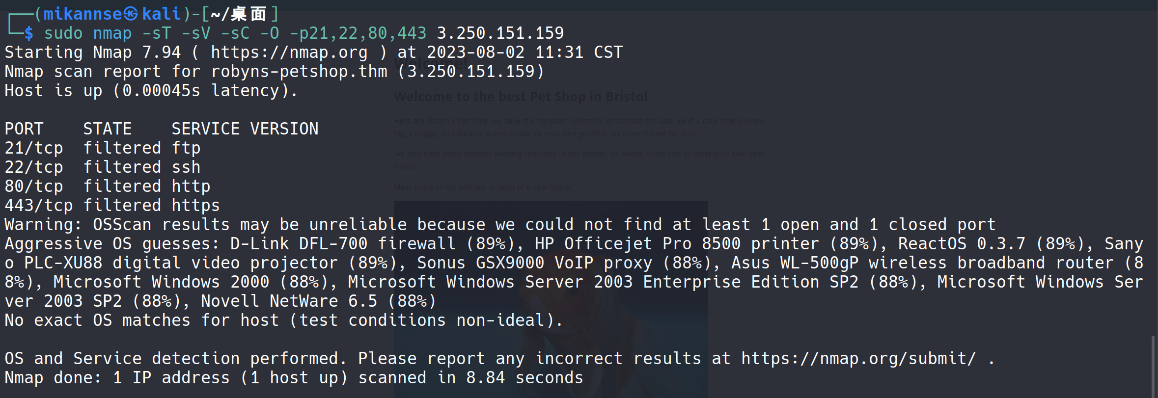Click the STATE column header

tap(107, 129)
